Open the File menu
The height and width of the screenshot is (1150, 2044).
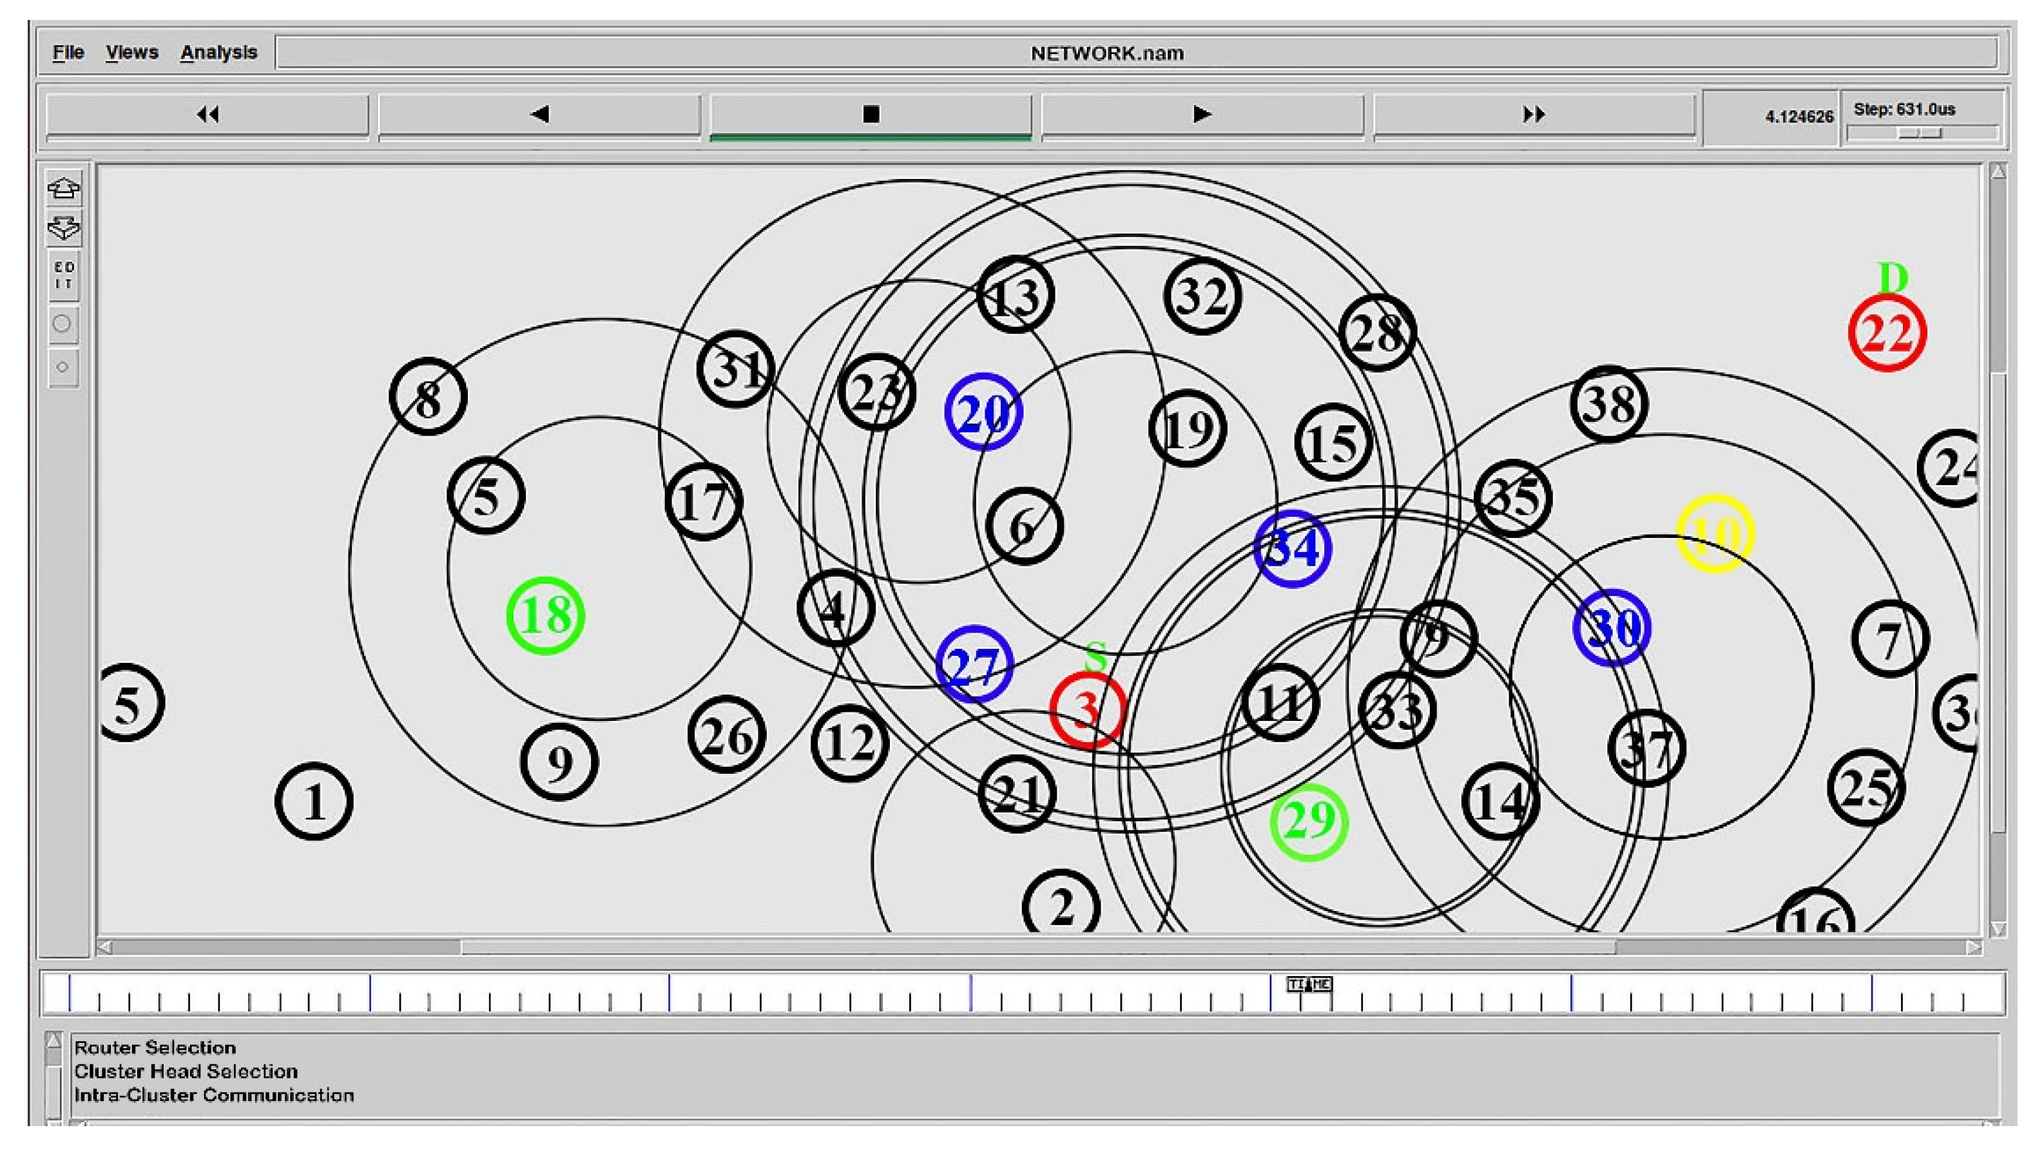click(x=68, y=52)
